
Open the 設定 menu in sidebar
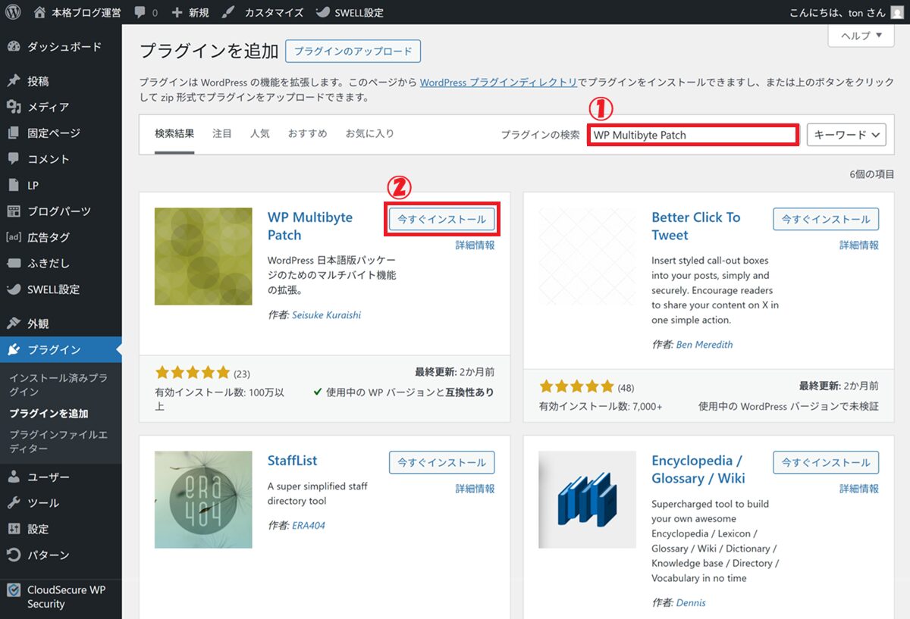tap(38, 529)
